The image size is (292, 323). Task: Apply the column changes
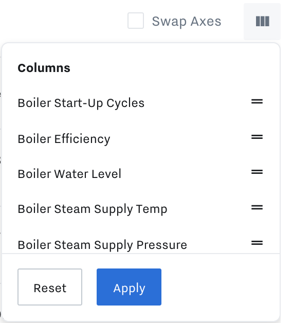[x=129, y=287]
